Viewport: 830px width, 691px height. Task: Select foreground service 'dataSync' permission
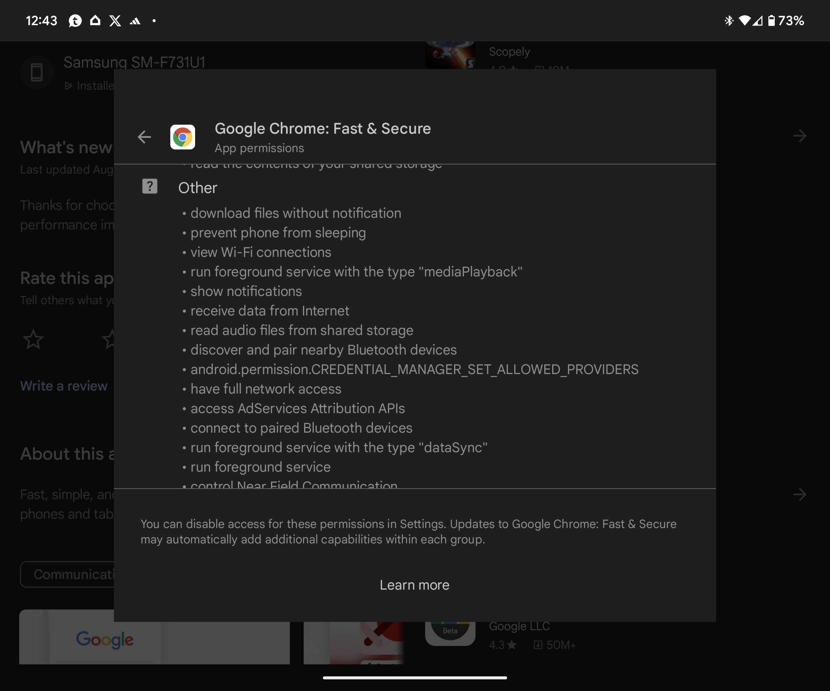tap(339, 447)
